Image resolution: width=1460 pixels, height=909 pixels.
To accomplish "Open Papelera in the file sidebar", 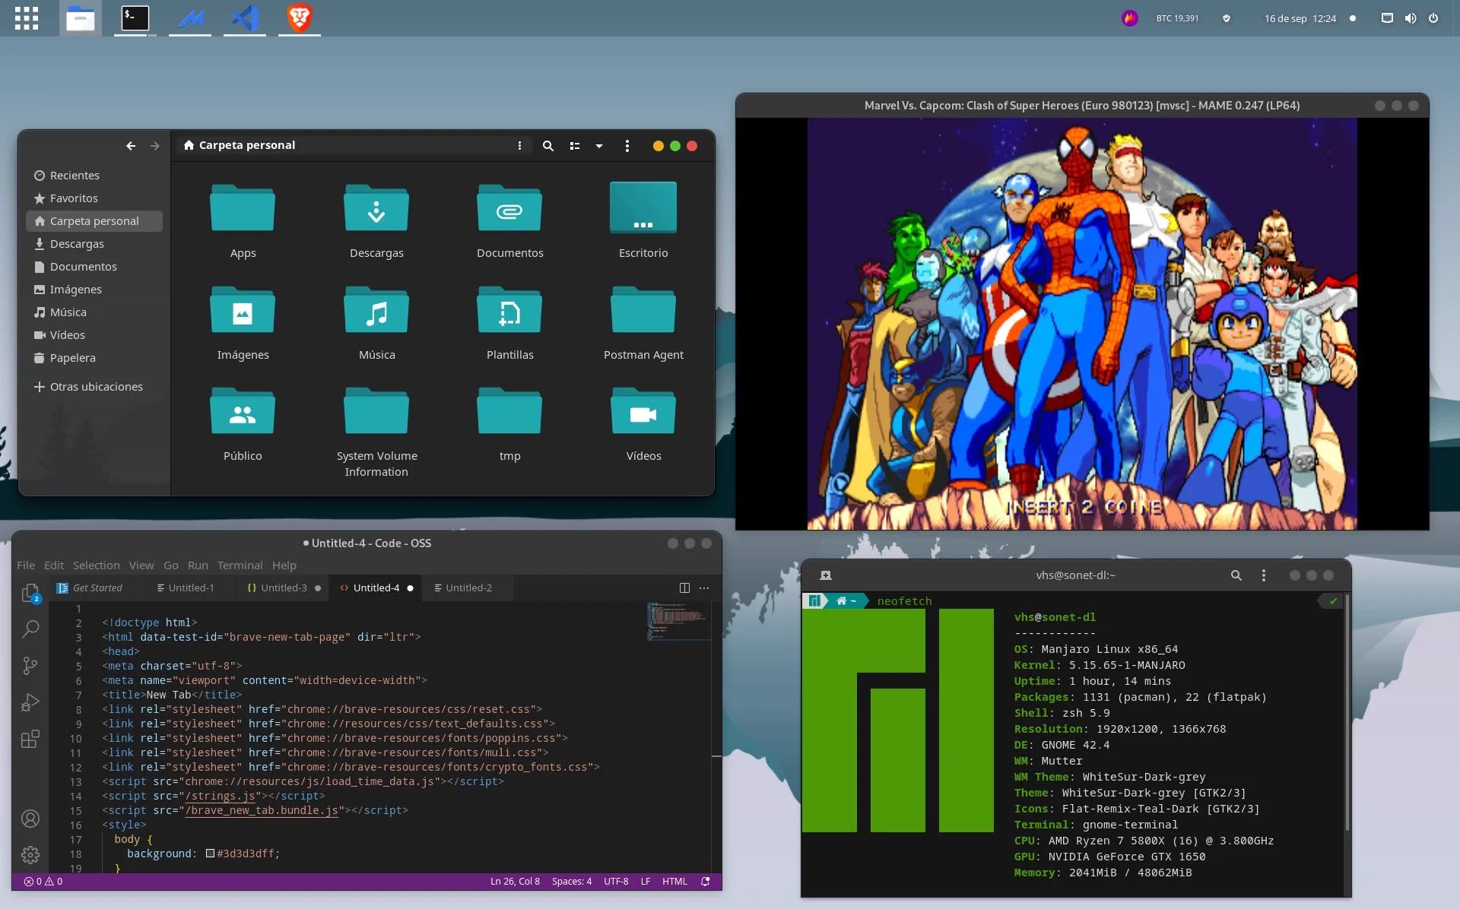I will (94, 358).
